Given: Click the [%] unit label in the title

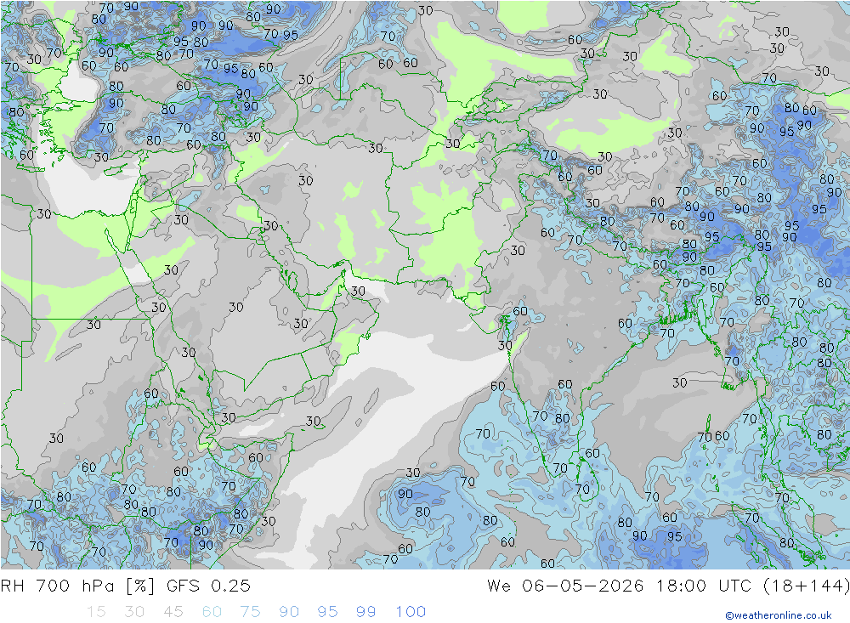Looking at the screenshot, I should pos(140,586).
